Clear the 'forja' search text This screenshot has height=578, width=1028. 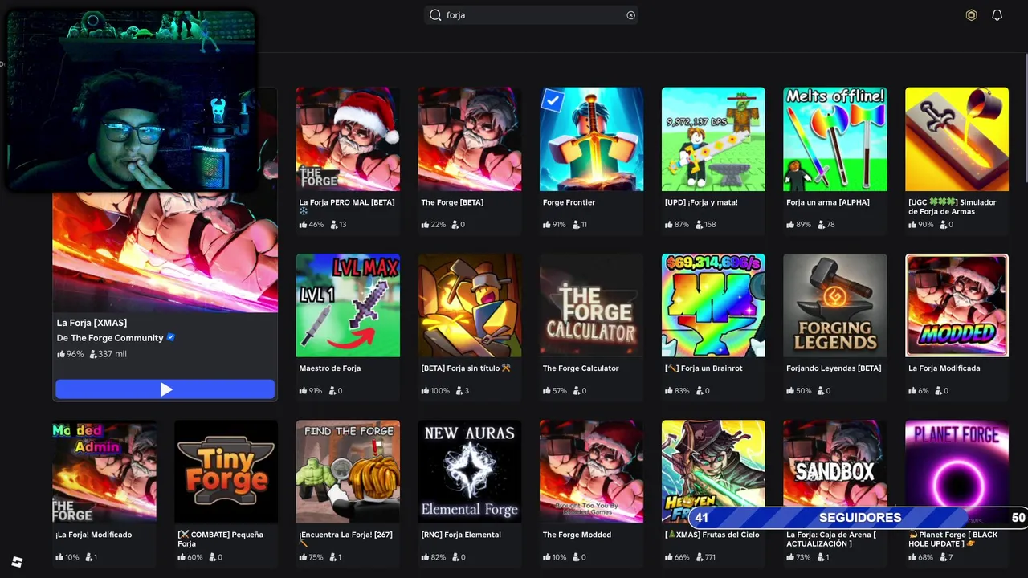[x=630, y=15]
